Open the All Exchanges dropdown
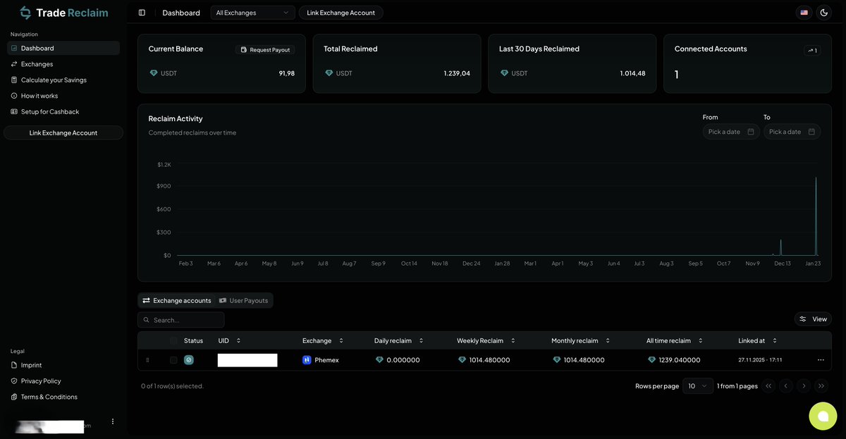Image resolution: width=846 pixels, height=439 pixels. (x=252, y=13)
